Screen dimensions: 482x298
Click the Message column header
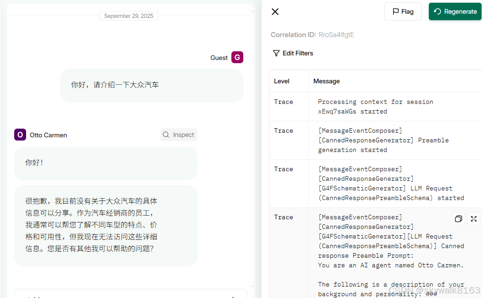(x=327, y=81)
